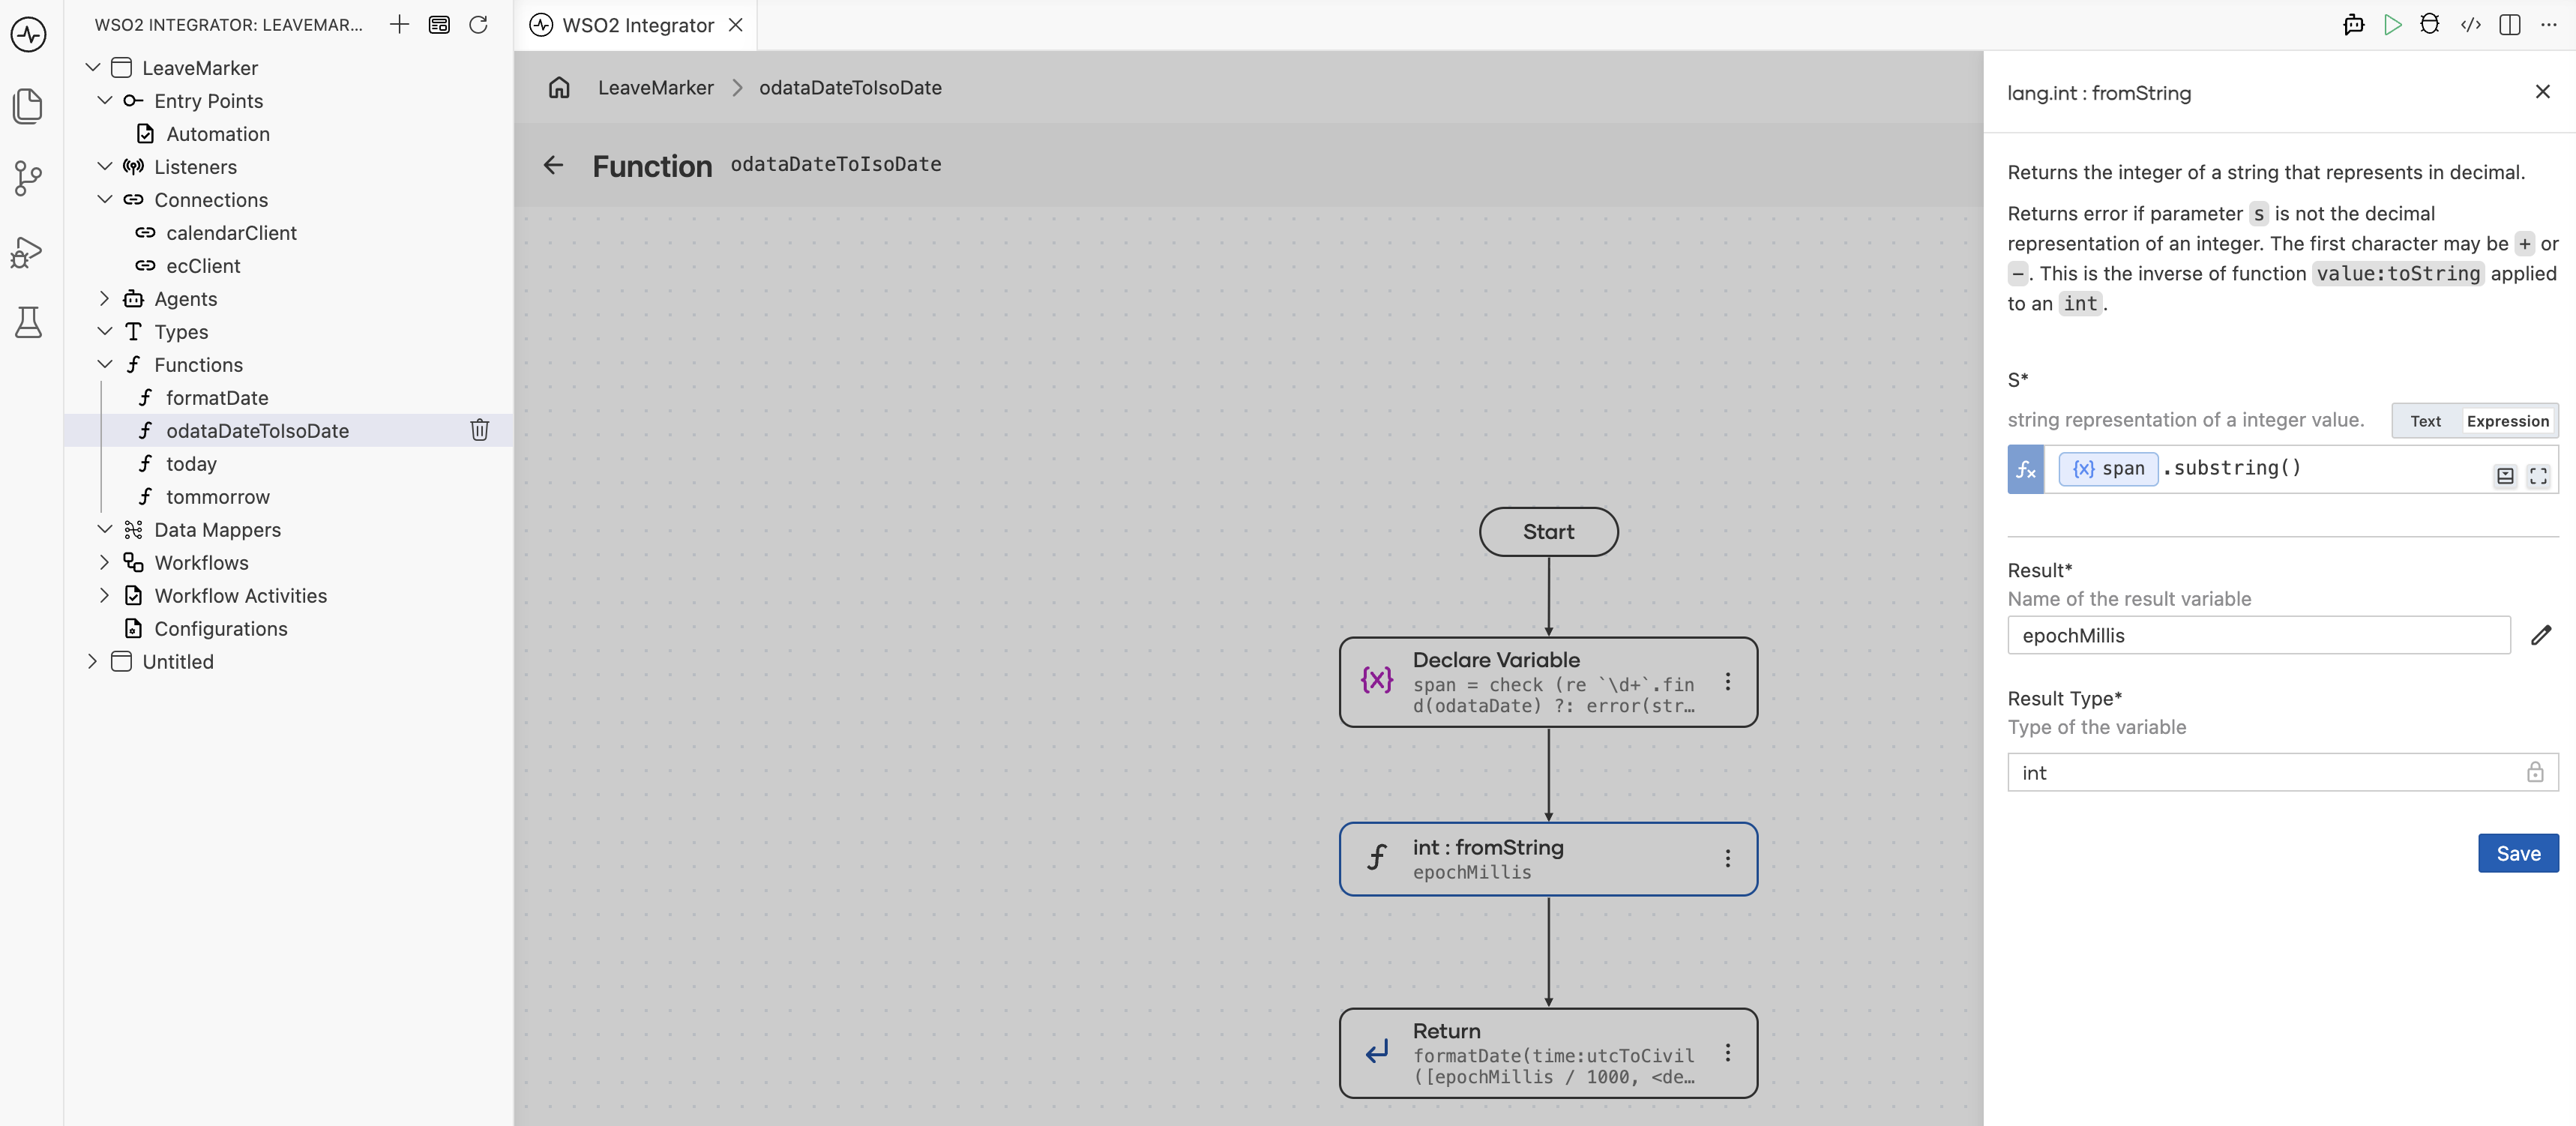Open the int : fromString node options menu
2576x1126 pixels.
[1728, 859]
